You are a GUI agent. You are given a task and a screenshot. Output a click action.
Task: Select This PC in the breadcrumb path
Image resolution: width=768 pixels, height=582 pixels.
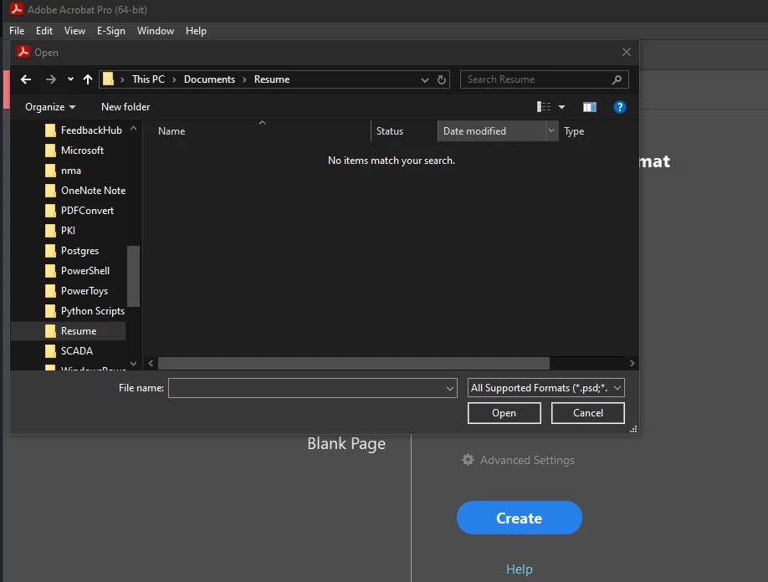click(x=148, y=79)
